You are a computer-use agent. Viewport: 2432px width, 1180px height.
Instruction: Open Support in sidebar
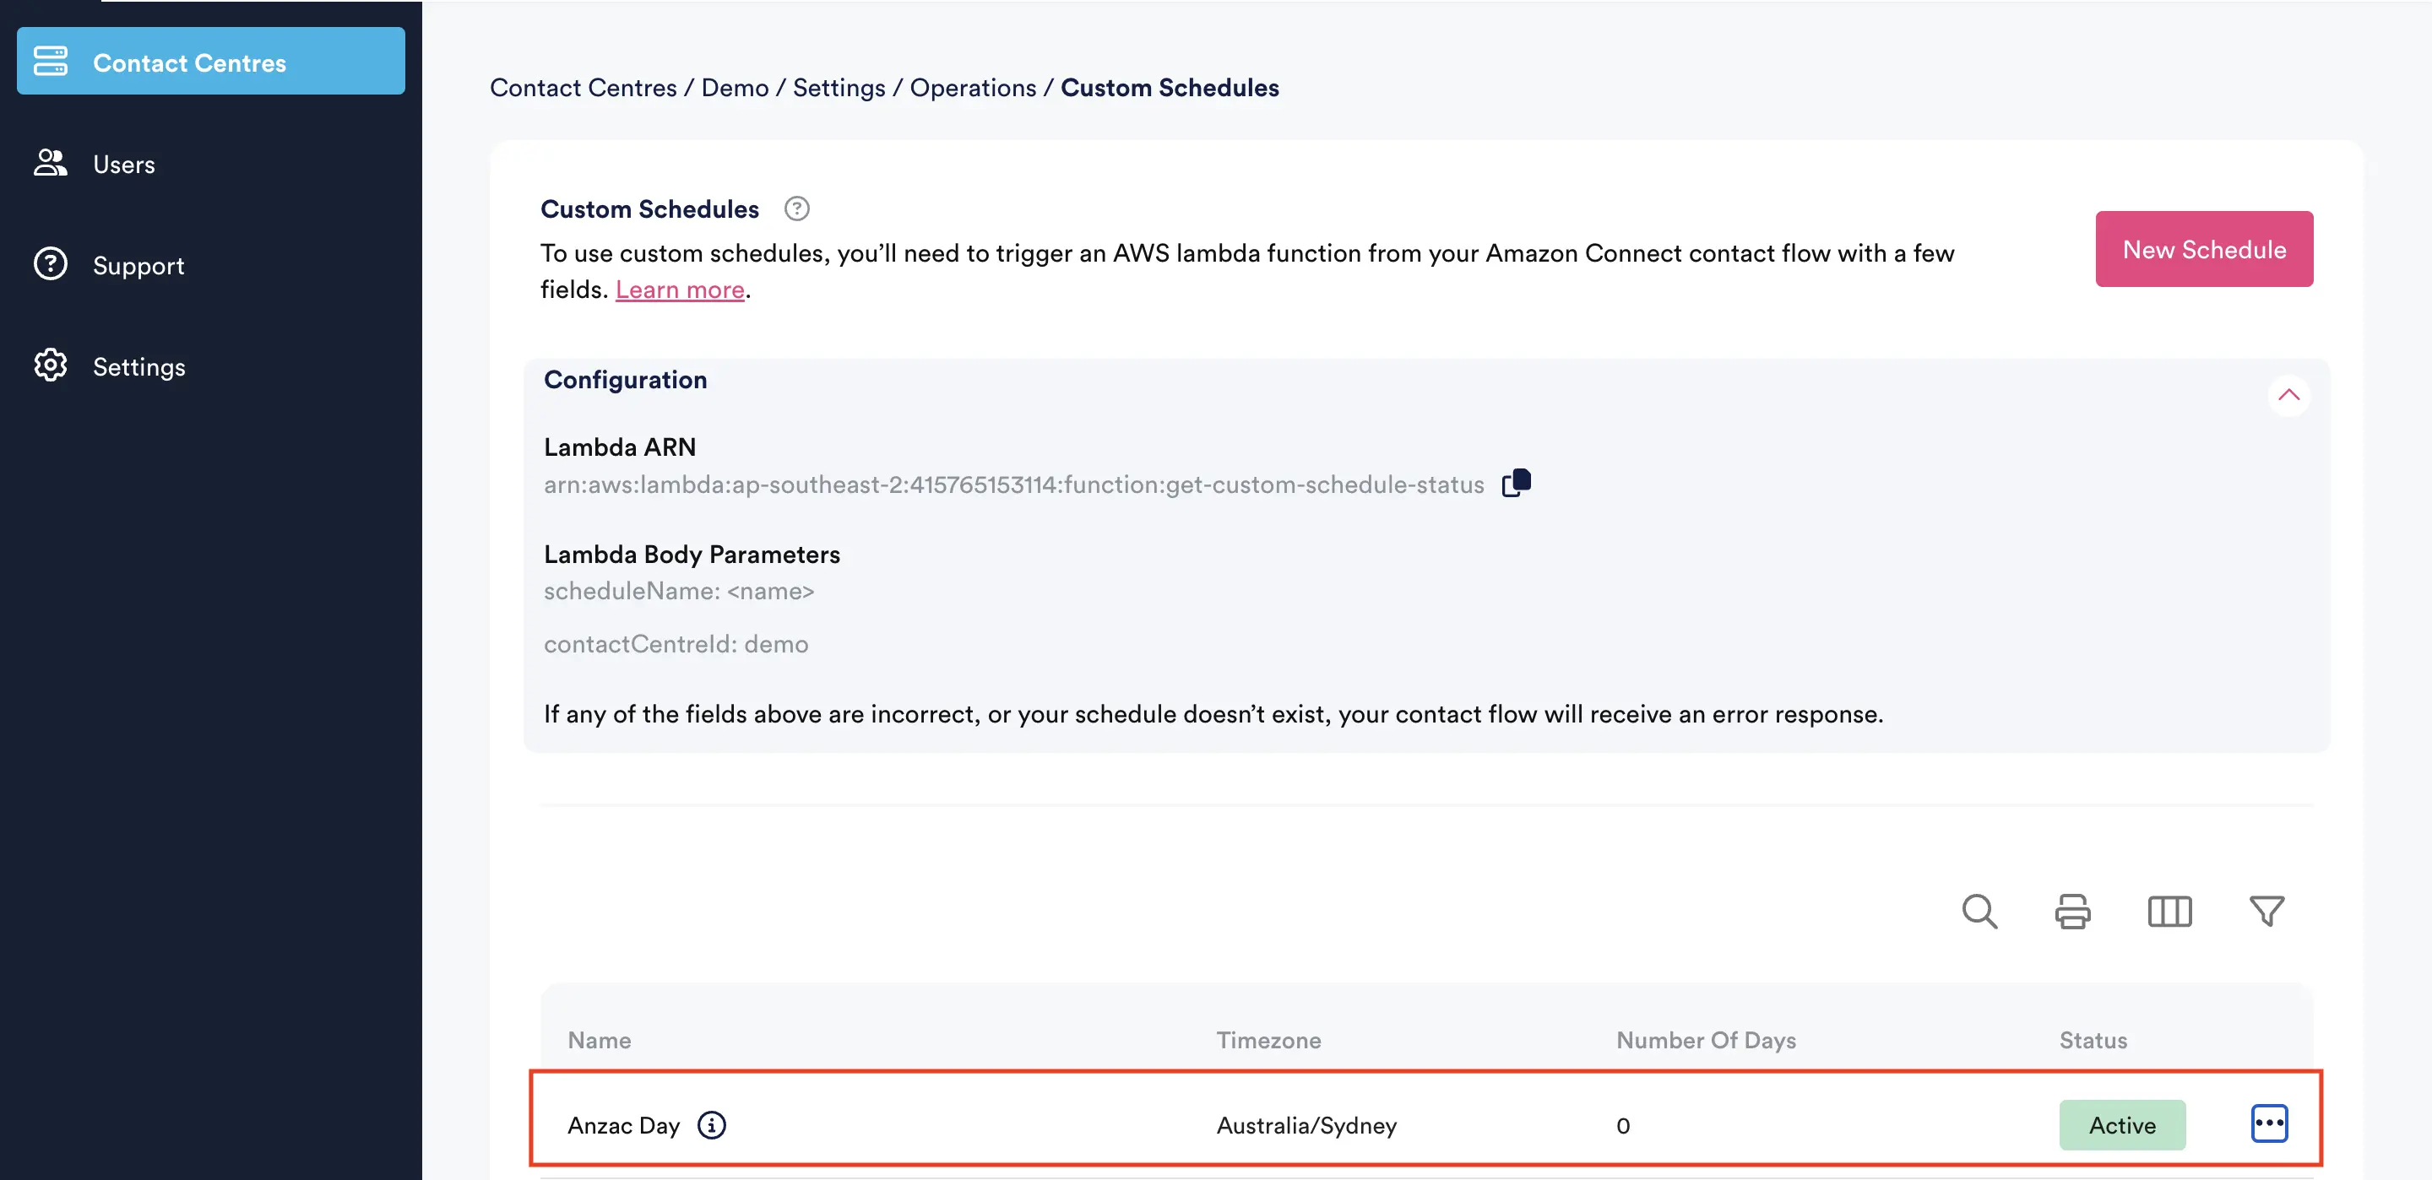click(x=138, y=265)
